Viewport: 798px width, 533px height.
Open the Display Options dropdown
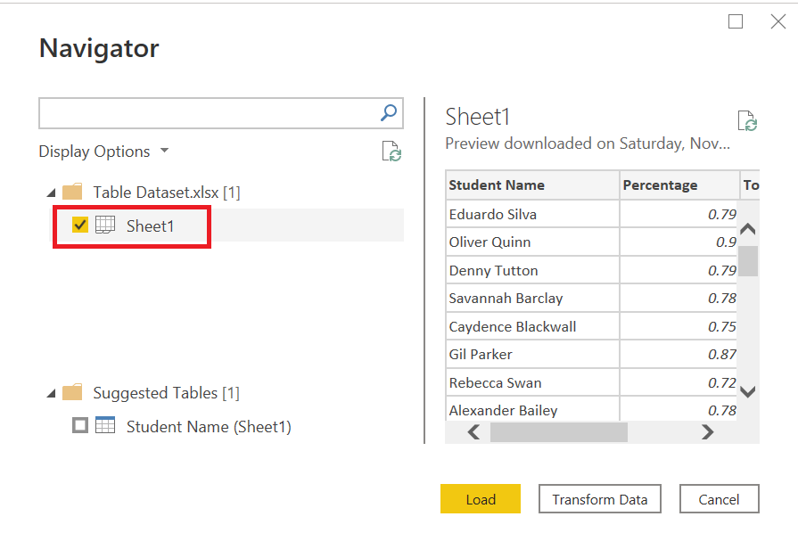(x=103, y=152)
